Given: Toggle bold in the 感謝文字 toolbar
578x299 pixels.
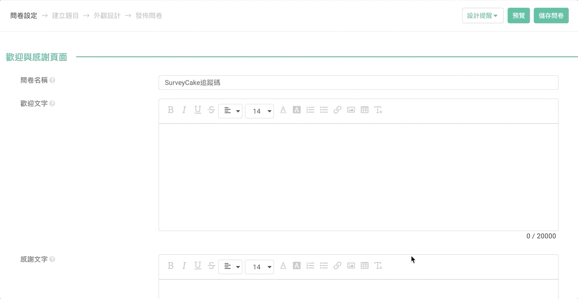Looking at the screenshot, I should [171, 266].
